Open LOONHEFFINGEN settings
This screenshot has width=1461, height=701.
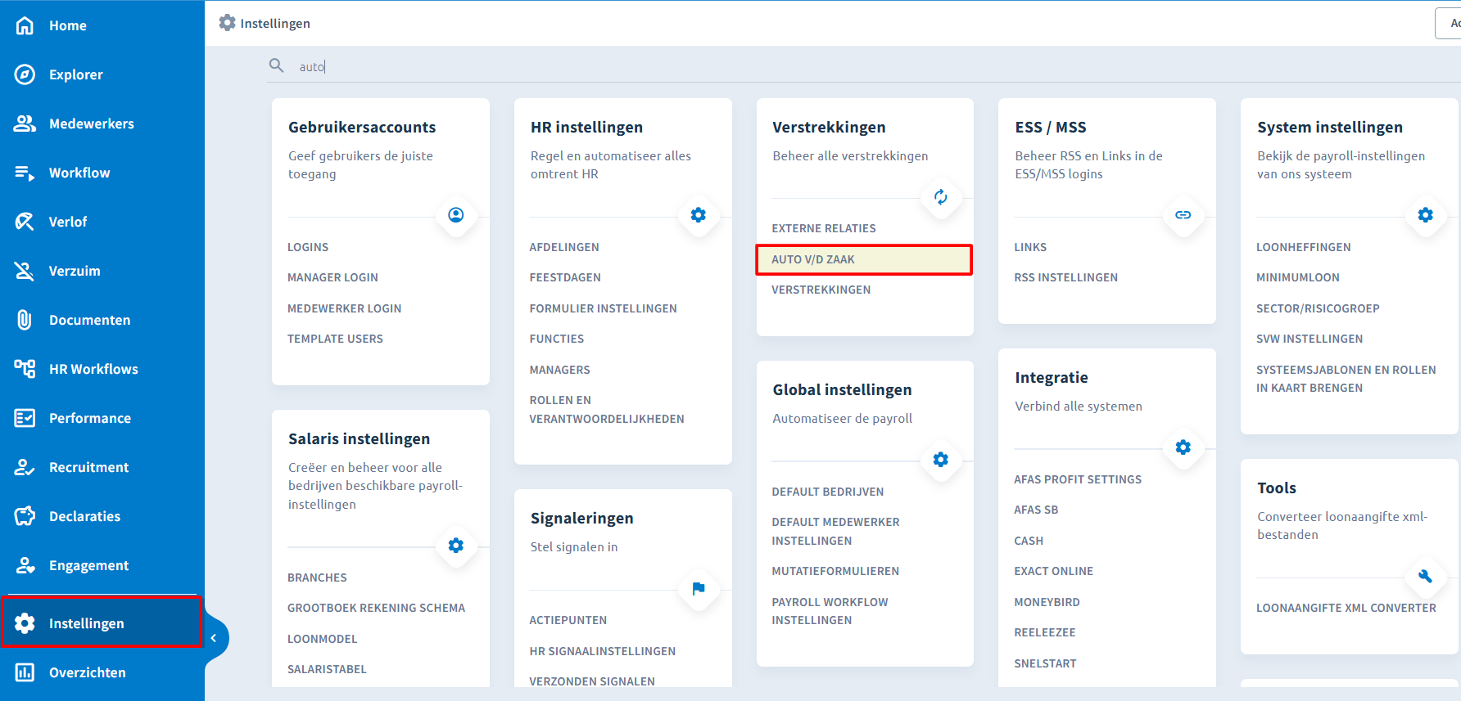click(1304, 247)
